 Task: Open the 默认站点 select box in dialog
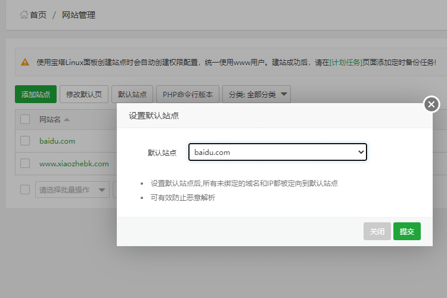[x=278, y=152]
